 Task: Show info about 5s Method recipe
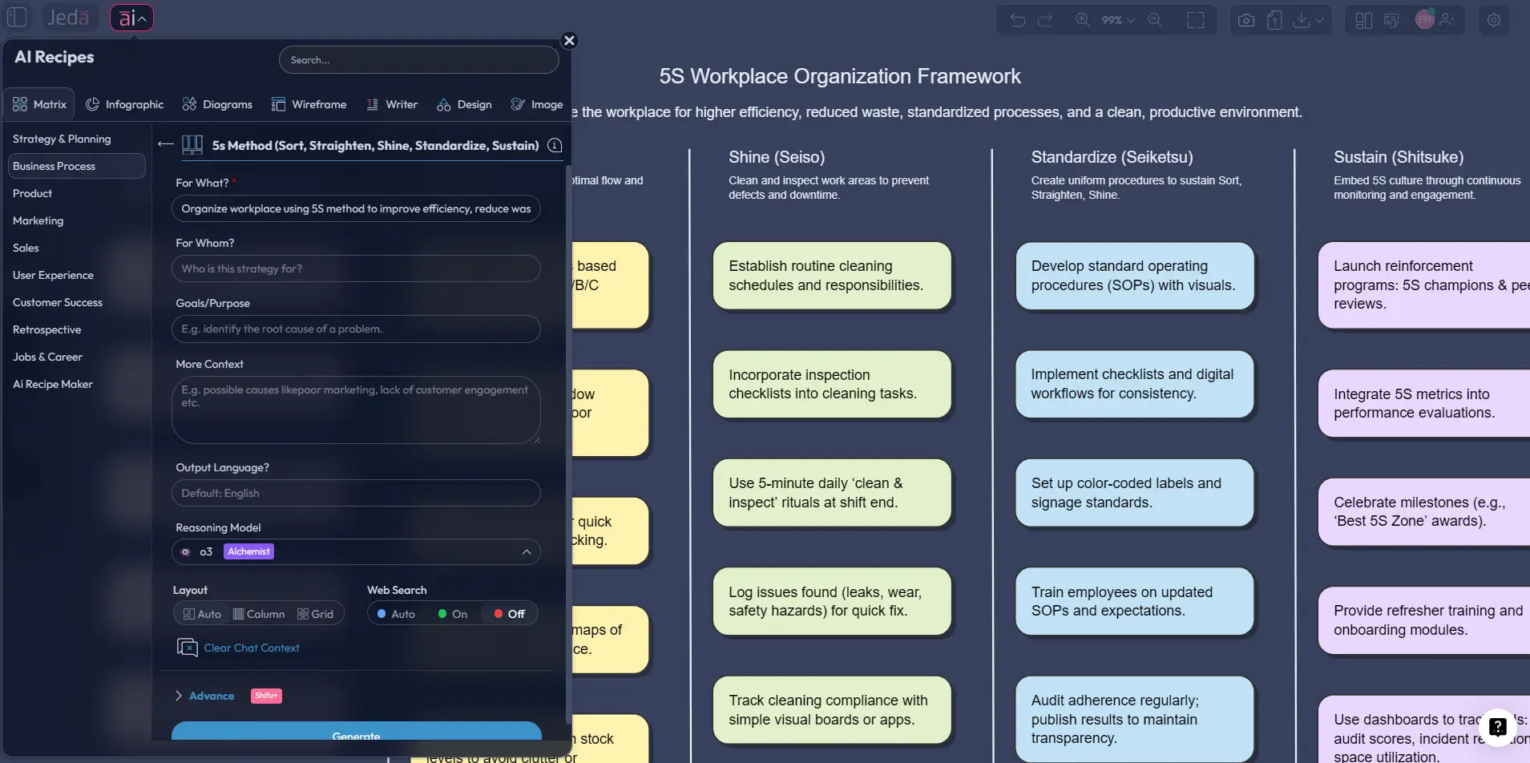pos(555,145)
